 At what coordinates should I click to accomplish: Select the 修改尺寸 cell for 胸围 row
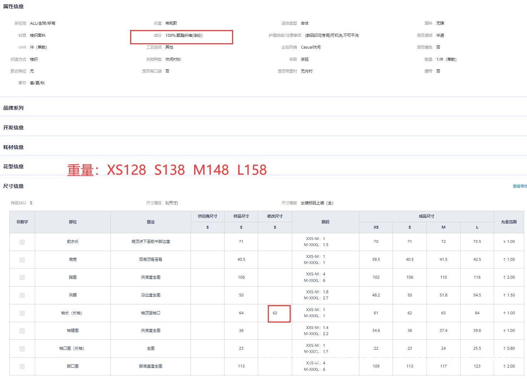275,278
